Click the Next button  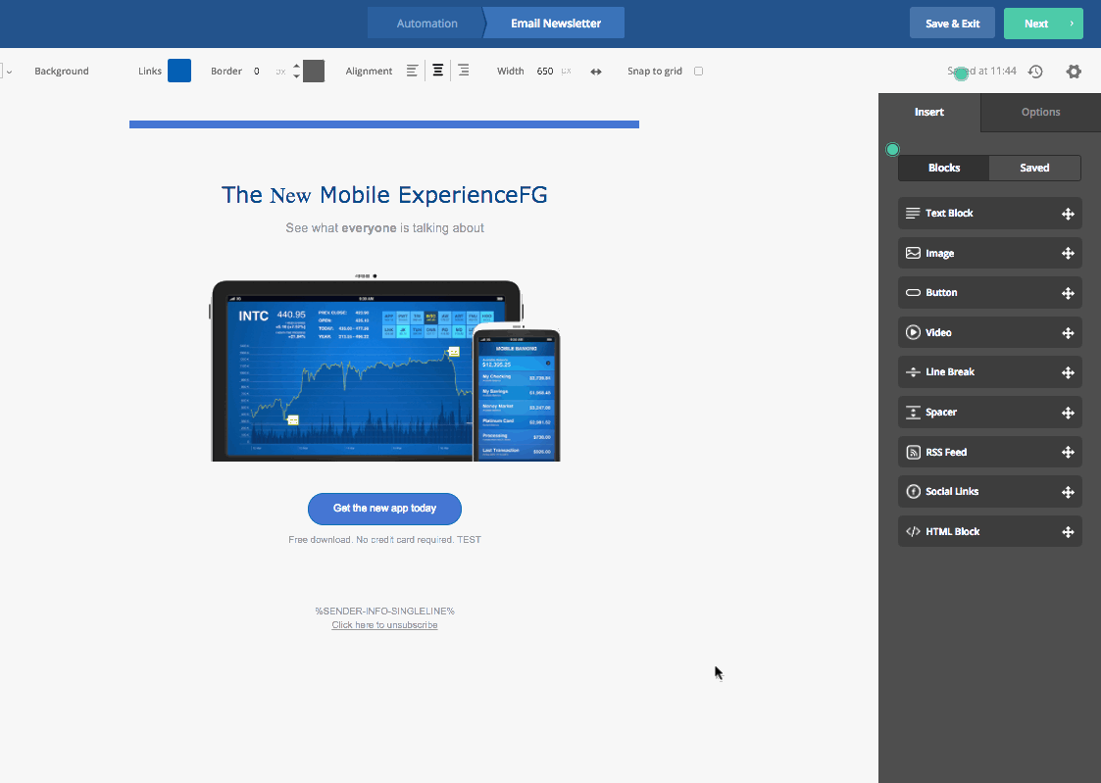click(x=1043, y=24)
